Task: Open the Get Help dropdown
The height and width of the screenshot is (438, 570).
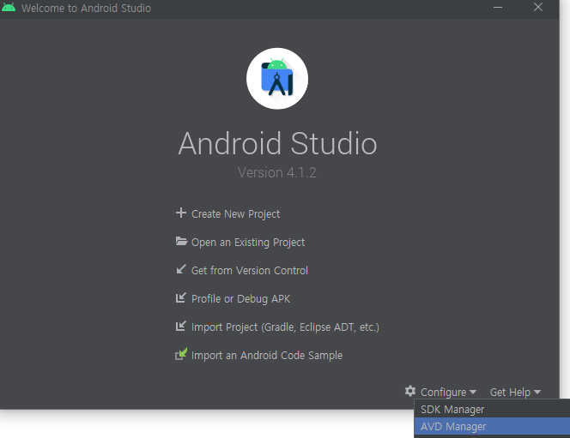Action: tap(515, 393)
